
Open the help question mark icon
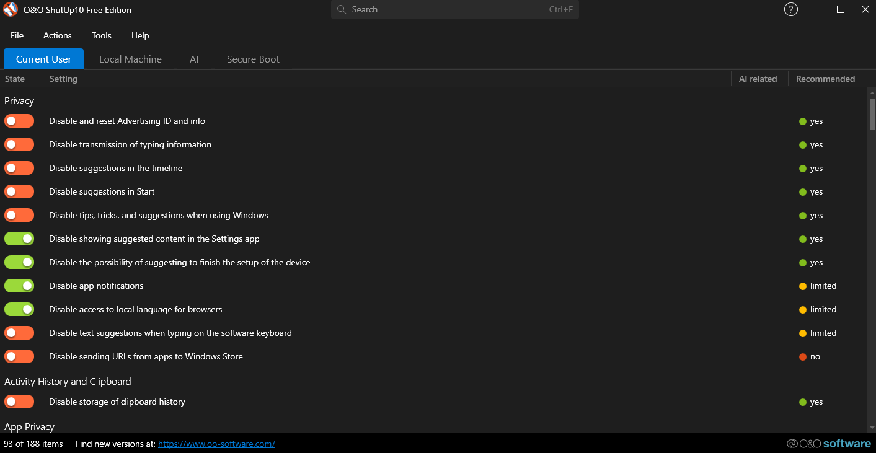pos(791,9)
